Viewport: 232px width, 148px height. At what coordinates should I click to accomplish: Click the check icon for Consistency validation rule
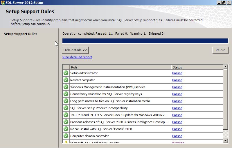(66, 94)
